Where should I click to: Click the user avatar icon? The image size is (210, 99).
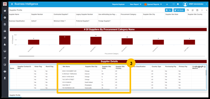(x=185, y=4)
